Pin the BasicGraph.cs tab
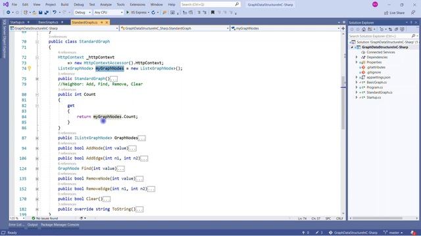The height and width of the screenshot is (236, 421). tap(62, 22)
